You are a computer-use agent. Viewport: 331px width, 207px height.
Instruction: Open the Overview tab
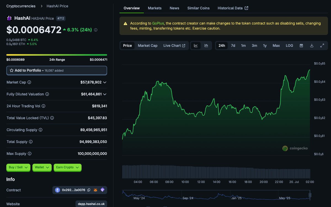[132, 8]
